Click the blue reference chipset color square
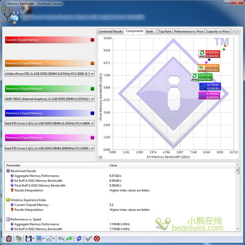The width and height of the screenshot is (245, 245). point(93,113)
